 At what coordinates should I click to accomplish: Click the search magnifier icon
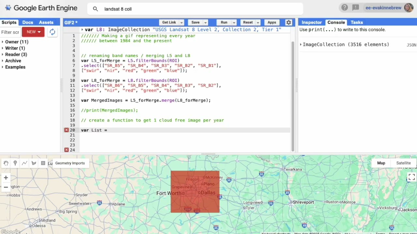(95, 9)
